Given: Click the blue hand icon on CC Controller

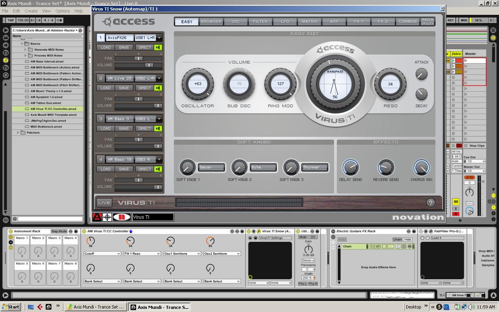Looking at the screenshot, I should click(x=131, y=231).
